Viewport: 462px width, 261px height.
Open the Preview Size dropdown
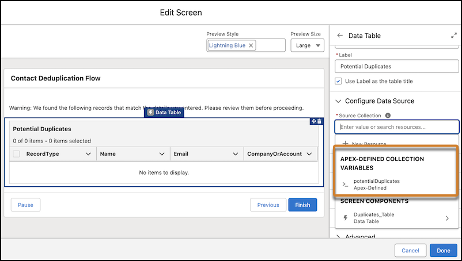(307, 45)
